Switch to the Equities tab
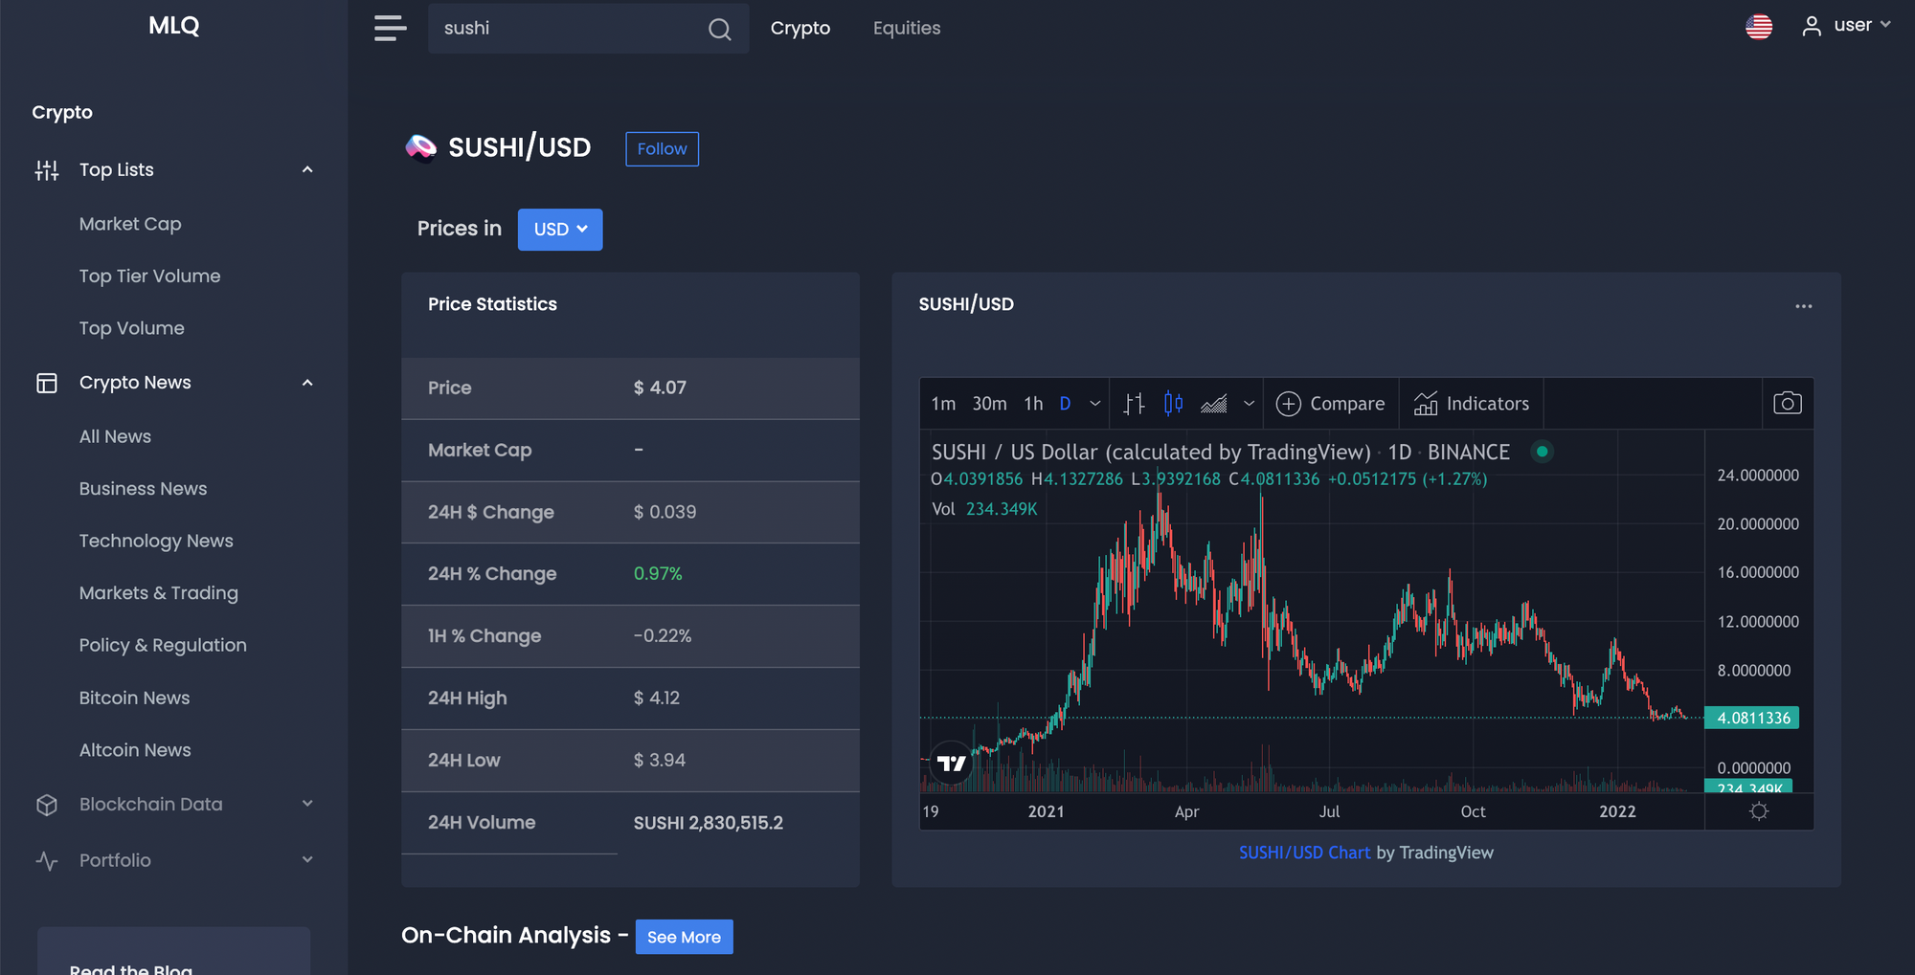Viewport: 1915px width, 975px height. point(907,29)
